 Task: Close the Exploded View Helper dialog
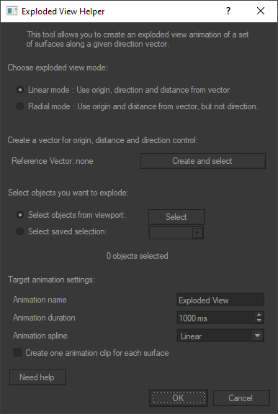pyautogui.click(x=261, y=11)
